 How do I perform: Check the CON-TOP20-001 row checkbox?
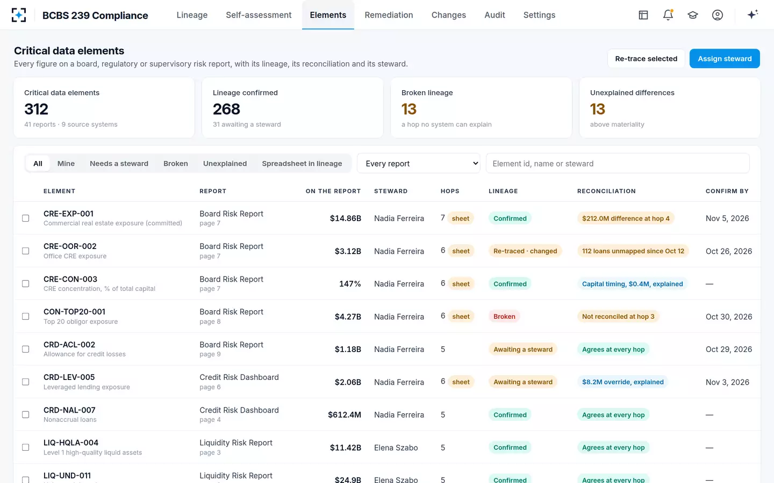[25, 316]
